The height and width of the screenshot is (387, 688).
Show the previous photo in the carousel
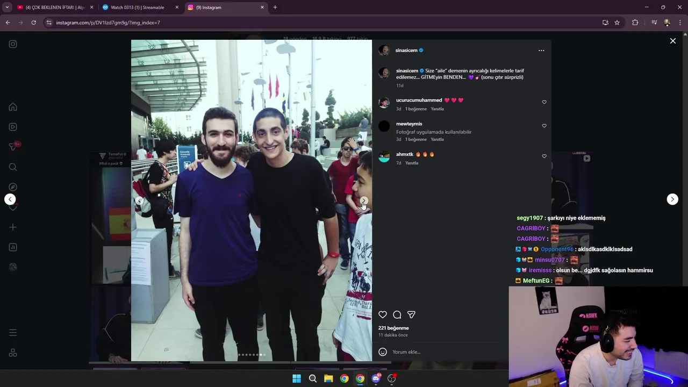[x=140, y=201]
